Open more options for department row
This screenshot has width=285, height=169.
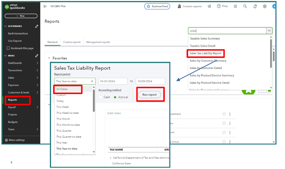point(230,114)
